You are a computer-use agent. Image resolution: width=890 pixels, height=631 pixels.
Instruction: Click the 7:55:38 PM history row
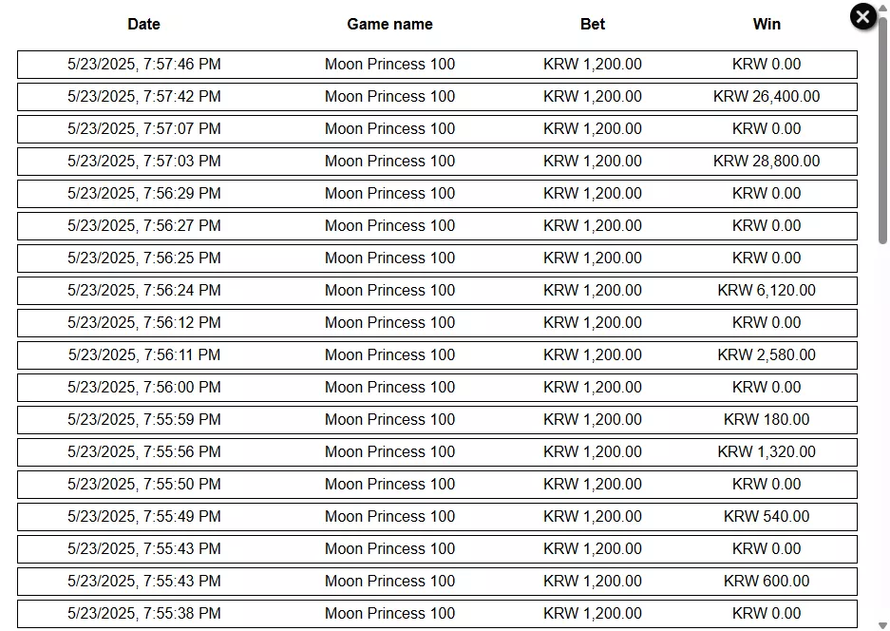click(x=437, y=614)
